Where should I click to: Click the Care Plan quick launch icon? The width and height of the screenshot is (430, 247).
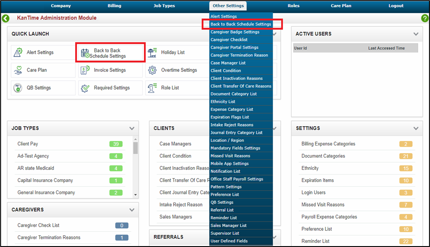tap(18, 70)
